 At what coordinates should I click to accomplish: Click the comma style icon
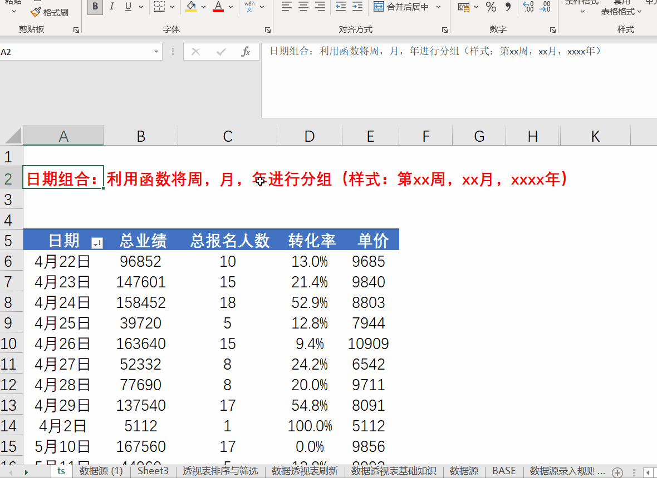pyautogui.click(x=507, y=7)
